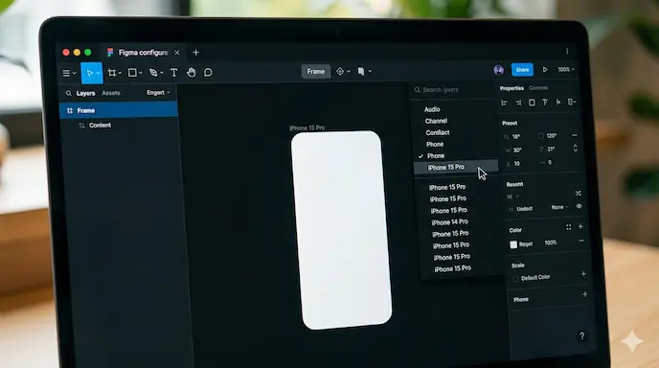This screenshot has width=659, height=368.
Task: Choose the highlighted iPhone 15 Pro entry
Action: [456, 168]
